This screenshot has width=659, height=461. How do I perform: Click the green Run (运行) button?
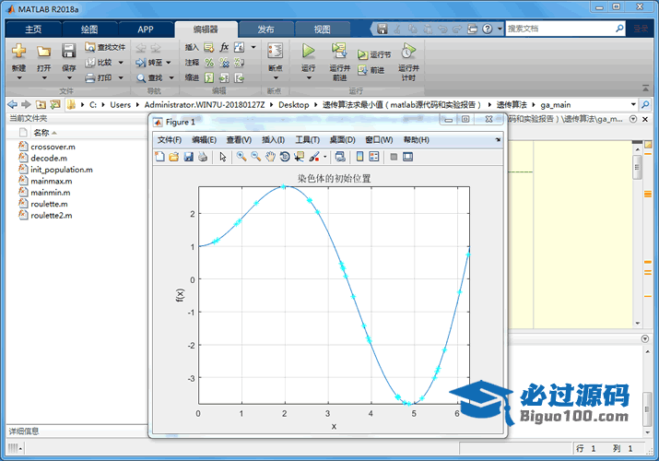tap(309, 52)
